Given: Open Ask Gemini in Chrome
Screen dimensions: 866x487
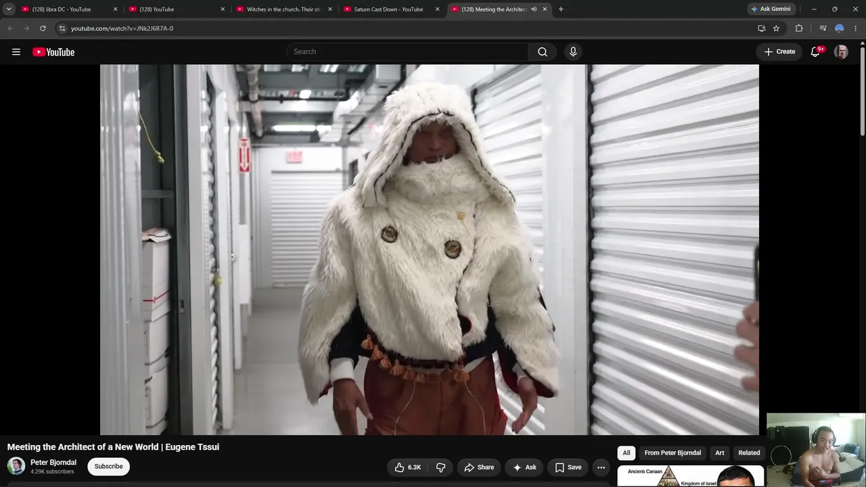Looking at the screenshot, I should pos(771,9).
